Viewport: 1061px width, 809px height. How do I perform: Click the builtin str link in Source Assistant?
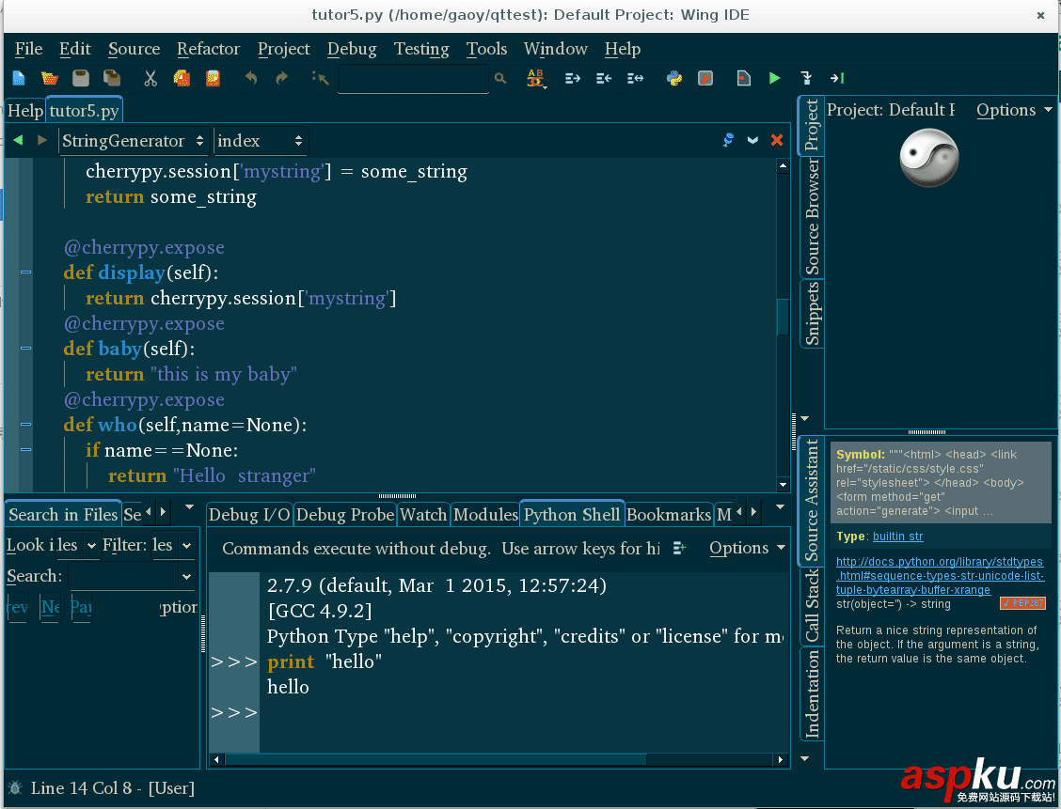897,537
